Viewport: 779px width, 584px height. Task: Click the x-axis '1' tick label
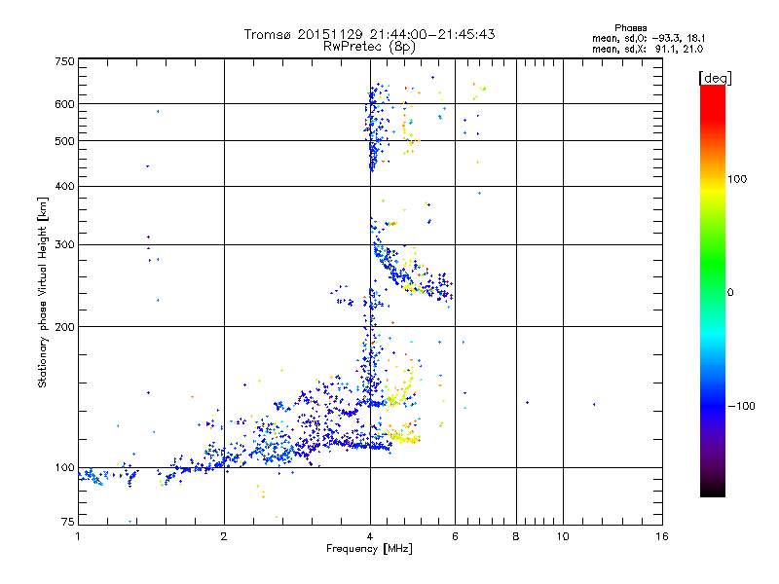point(78,536)
